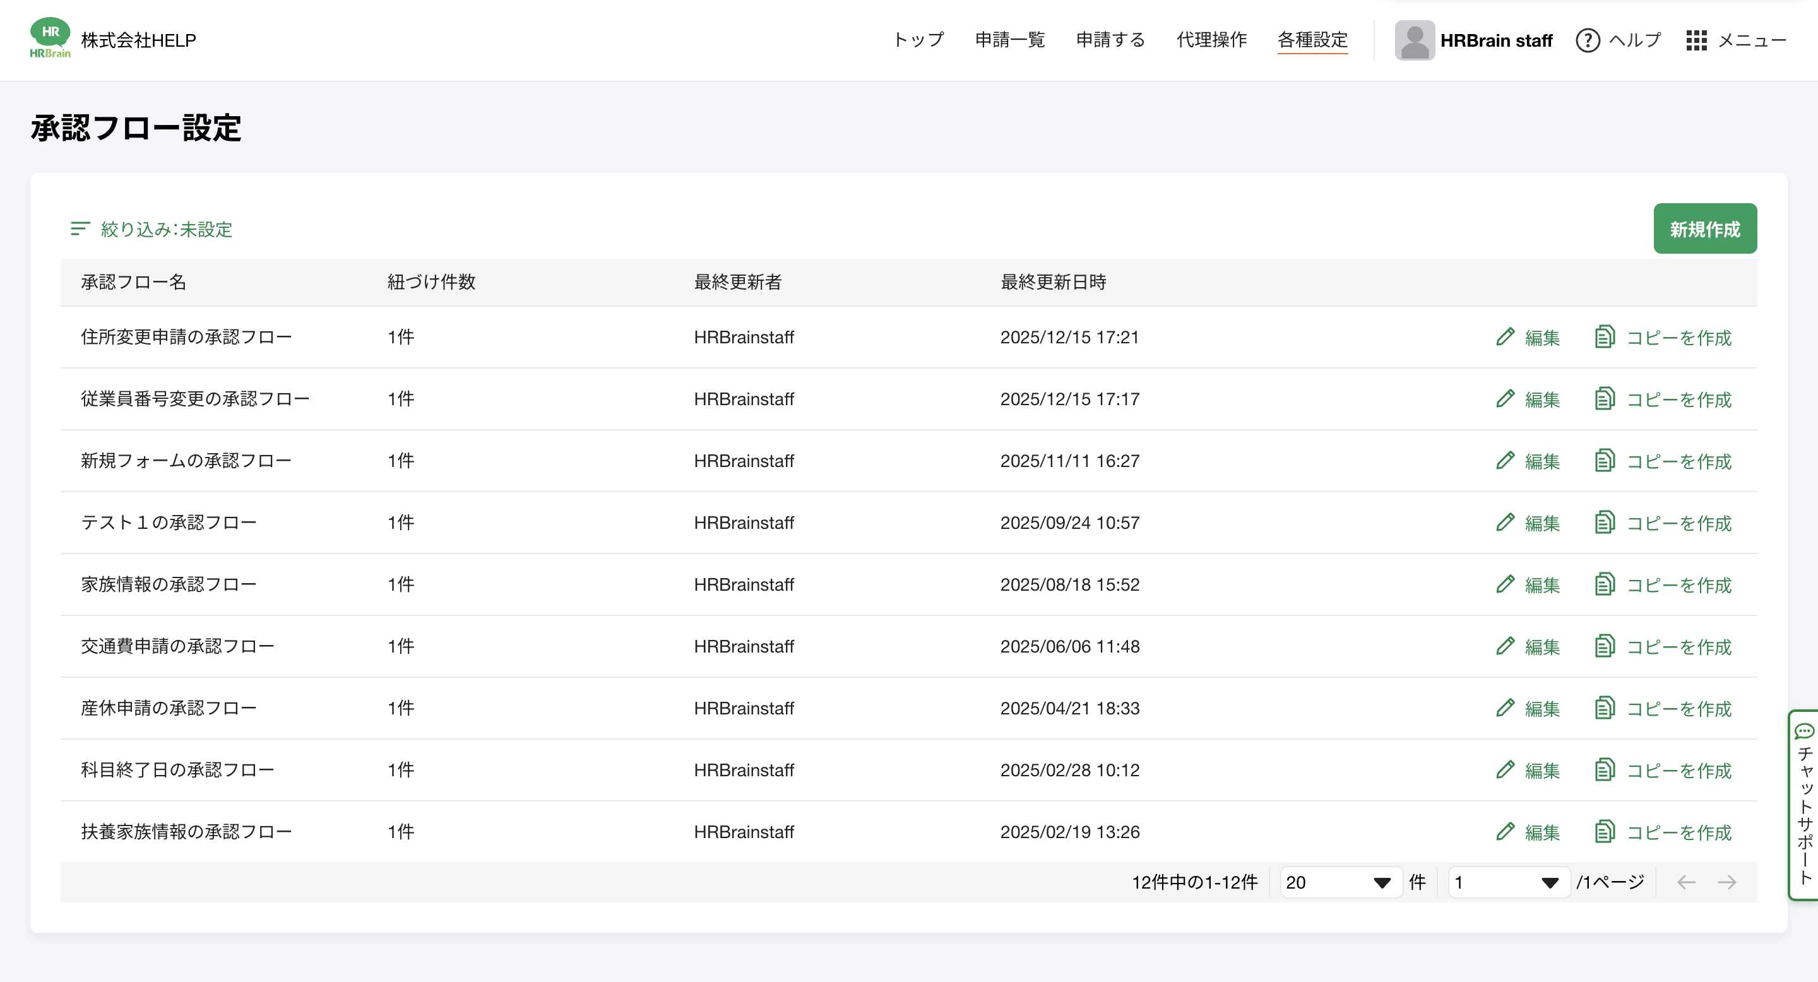Image resolution: width=1818 pixels, height=982 pixels.
Task: Open the 絞り込み:未設定 filter expander
Action: pos(167,229)
